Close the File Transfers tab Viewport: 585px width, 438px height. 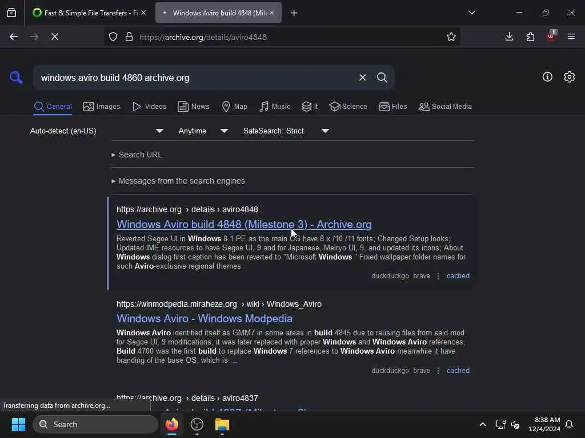pyautogui.click(x=143, y=13)
